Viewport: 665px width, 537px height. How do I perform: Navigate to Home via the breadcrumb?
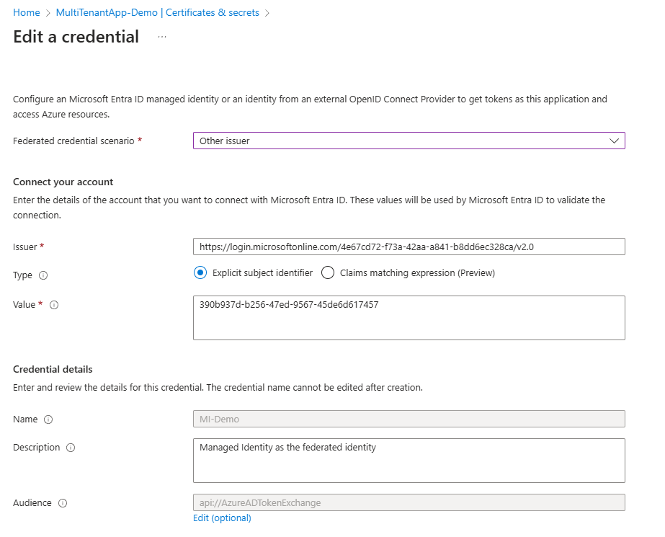pos(26,12)
